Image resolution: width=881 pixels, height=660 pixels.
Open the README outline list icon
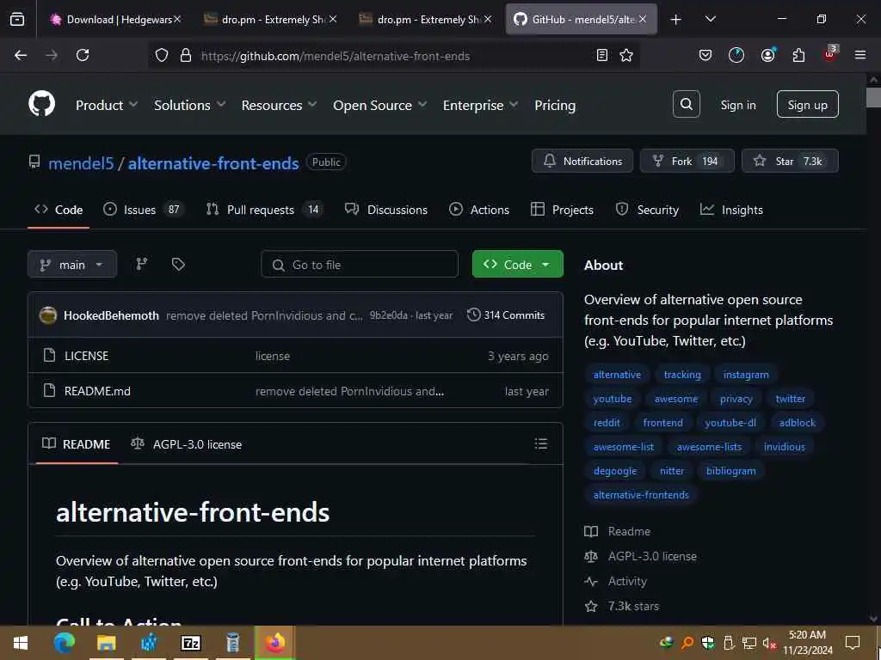pyautogui.click(x=541, y=444)
